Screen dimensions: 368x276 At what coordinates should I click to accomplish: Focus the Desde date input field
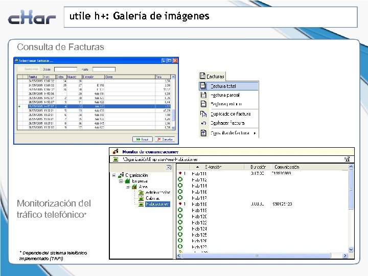click(66, 69)
